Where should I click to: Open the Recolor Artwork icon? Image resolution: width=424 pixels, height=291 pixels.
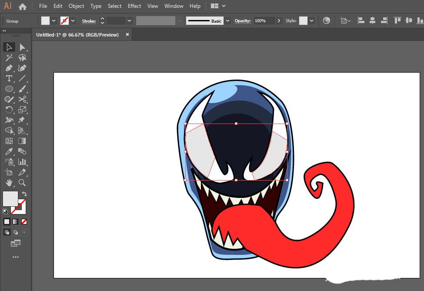pos(327,21)
